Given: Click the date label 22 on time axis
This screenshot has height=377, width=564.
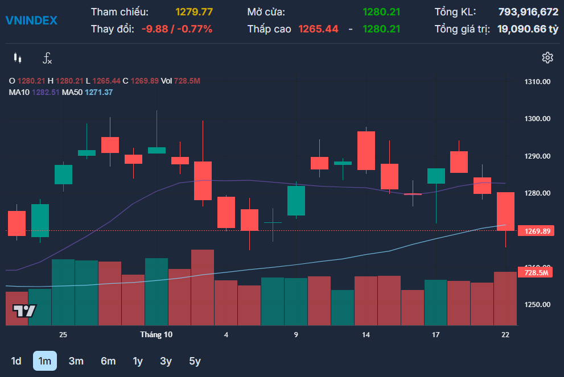Looking at the screenshot, I should coord(505,334).
